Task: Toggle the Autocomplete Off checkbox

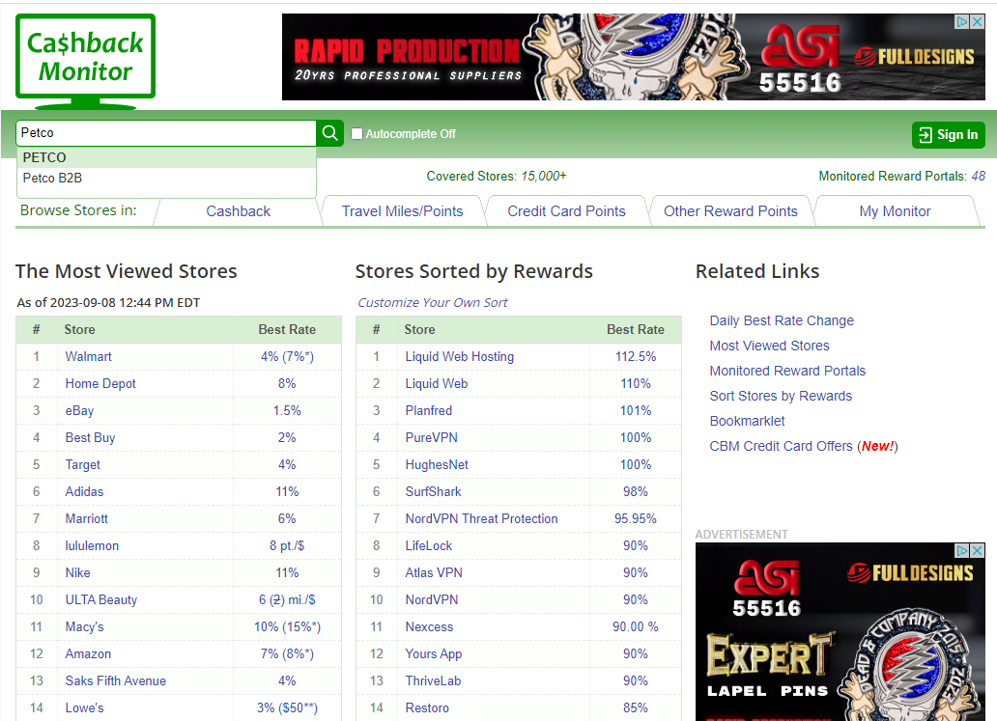Action: (x=356, y=134)
